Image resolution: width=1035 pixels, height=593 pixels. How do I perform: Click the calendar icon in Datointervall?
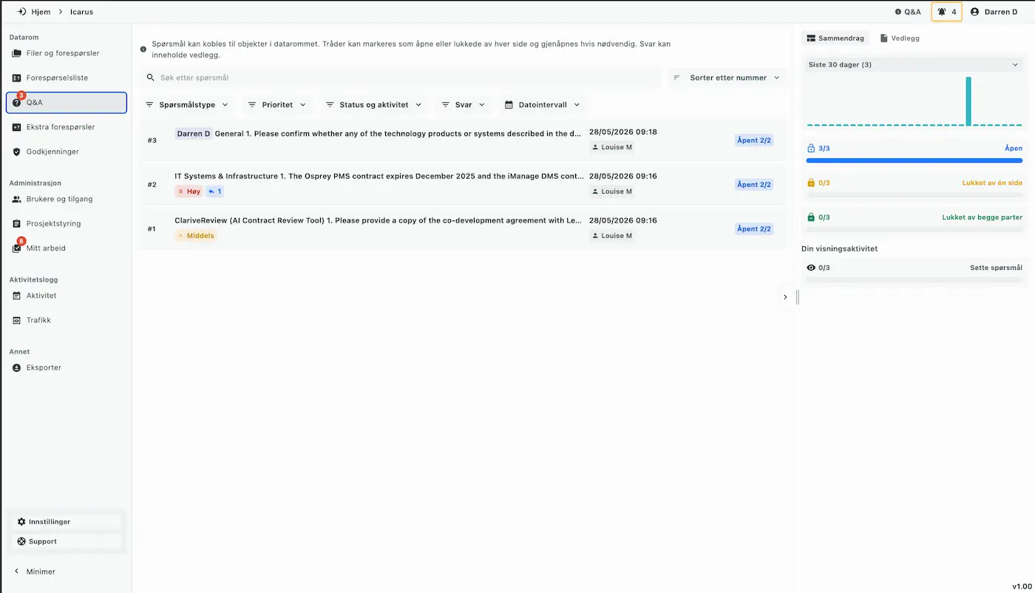(x=509, y=105)
